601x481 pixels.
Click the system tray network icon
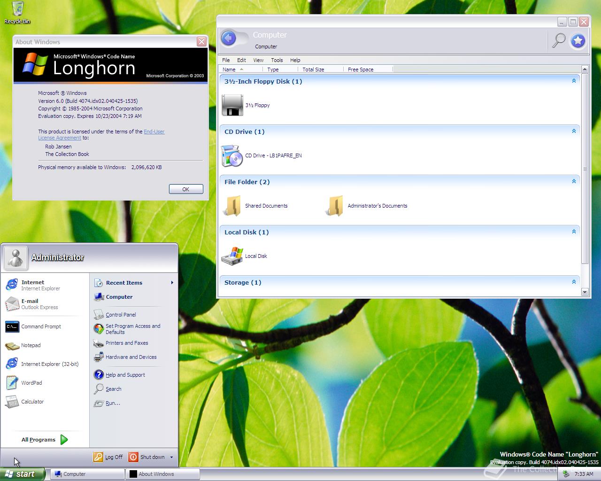(x=566, y=474)
